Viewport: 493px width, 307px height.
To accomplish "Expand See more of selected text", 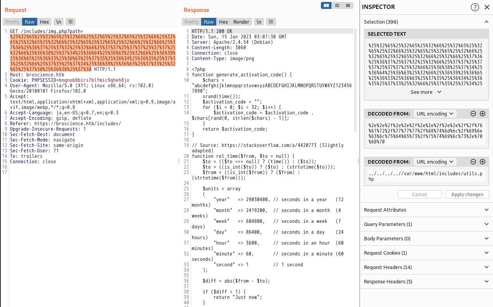I will coord(426,92).
